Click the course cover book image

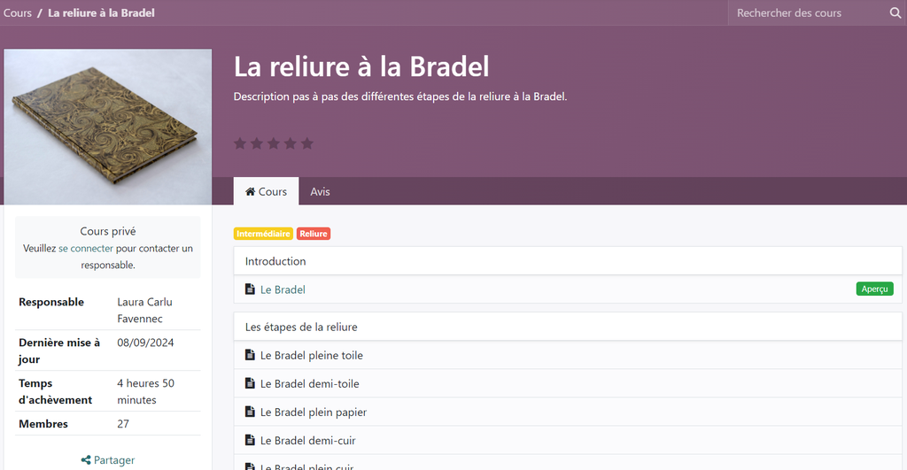coord(107,127)
